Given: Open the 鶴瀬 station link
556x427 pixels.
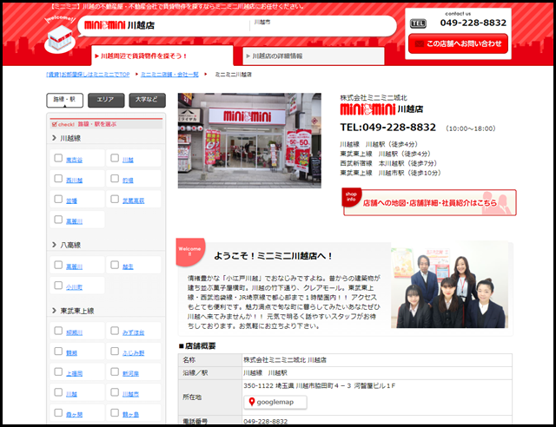Looking at the screenshot, I should [x=71, y=353].
